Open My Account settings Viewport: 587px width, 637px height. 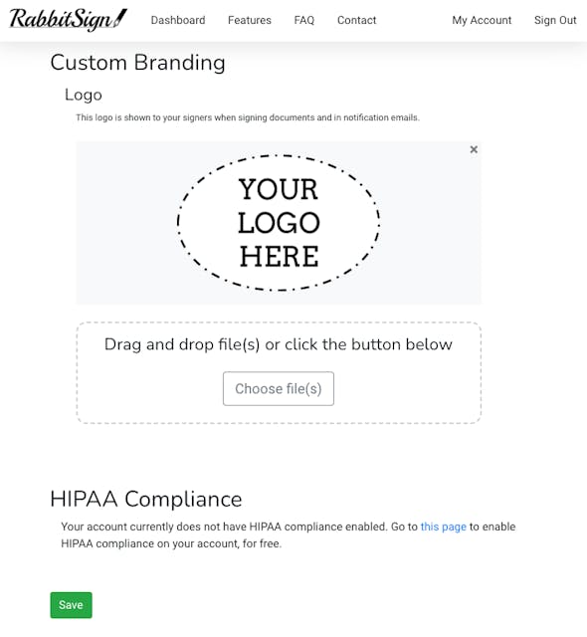point(482,20)
